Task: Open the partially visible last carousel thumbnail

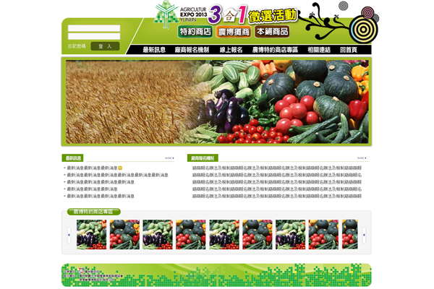Action: 350,235
